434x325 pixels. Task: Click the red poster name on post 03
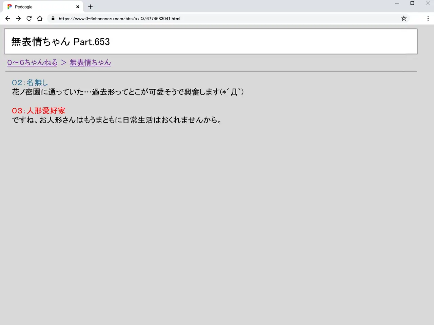[x=46, y=111]
